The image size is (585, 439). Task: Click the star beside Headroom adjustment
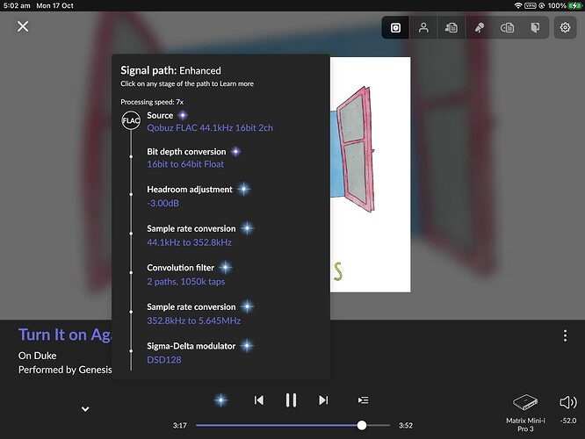tap(243, 190)
